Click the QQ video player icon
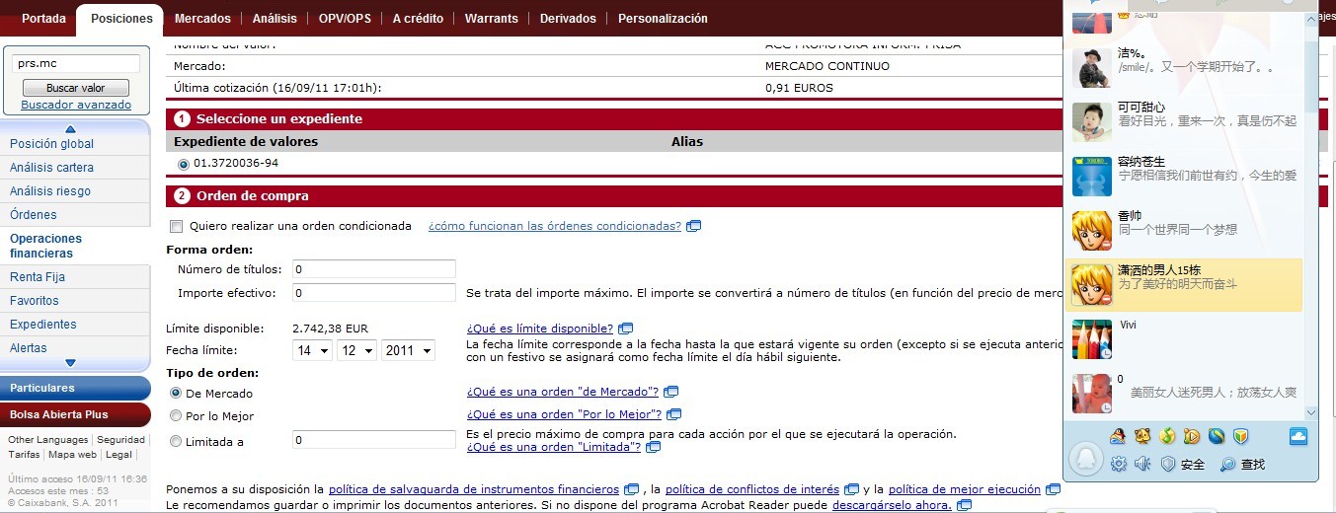The height and width of the screenshot is (513, 1336). pyautogui.click(x=1192, y=436)
